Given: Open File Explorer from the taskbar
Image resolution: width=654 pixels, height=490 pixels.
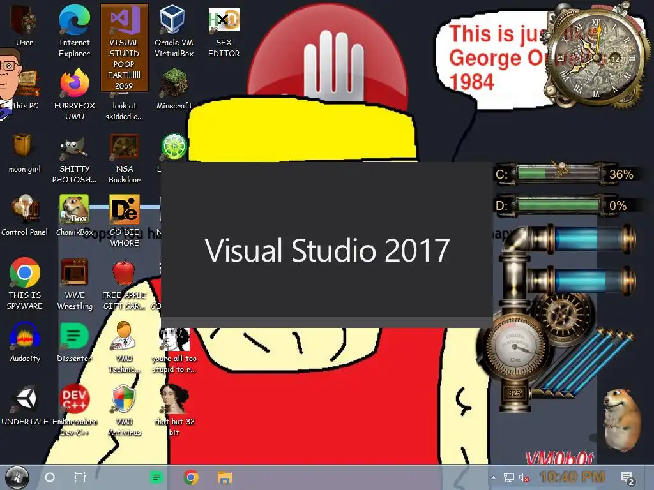Looking at the screenshot, I should pyautogui.click(x=224, y=477).
